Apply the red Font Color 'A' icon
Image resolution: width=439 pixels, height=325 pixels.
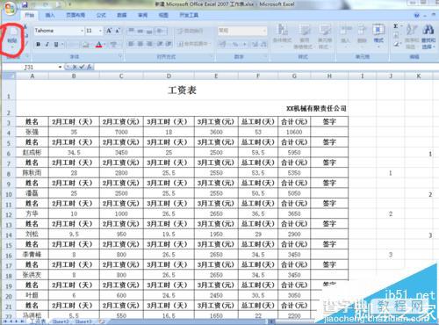pyautogui.click(x=99, y=45)
